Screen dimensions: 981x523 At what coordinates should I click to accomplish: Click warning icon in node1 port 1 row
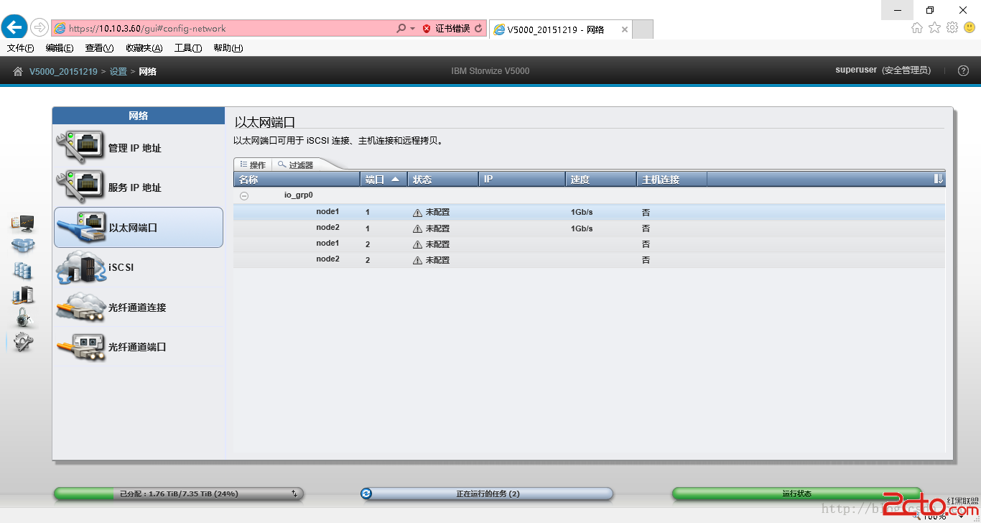417,213
